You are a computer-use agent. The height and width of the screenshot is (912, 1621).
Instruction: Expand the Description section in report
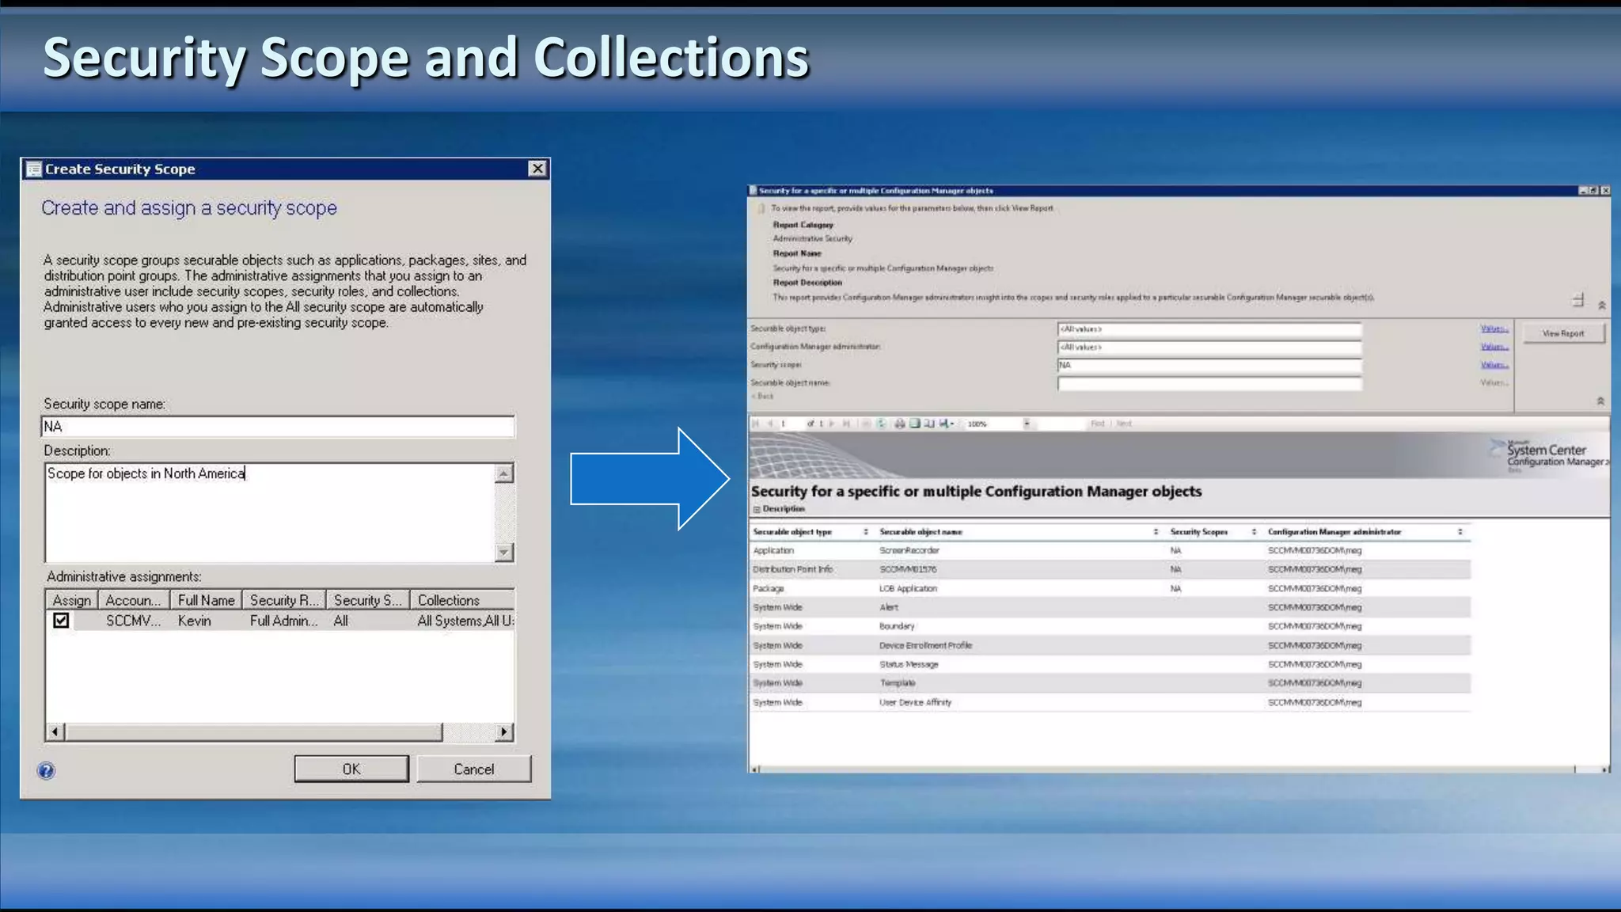pyautogui.click(x=757, y=509)
